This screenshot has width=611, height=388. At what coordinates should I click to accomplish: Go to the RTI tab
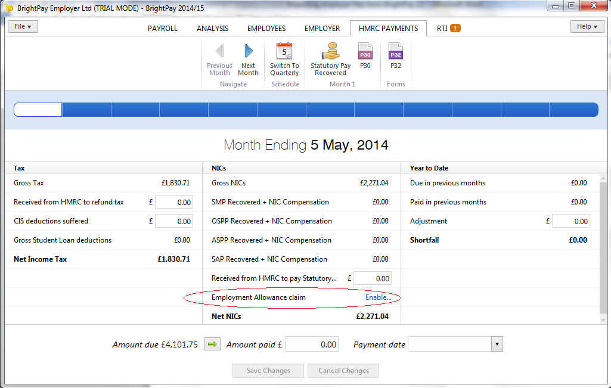point(448,29)
